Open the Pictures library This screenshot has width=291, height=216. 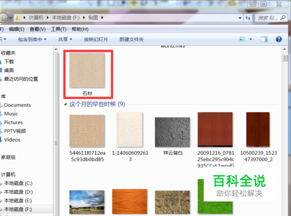tap(13, 122)
